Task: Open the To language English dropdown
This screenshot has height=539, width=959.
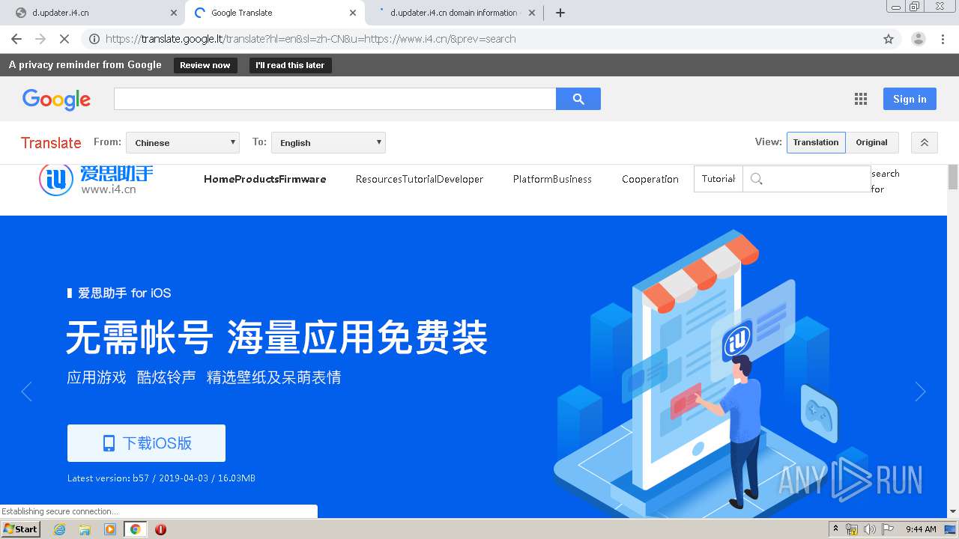Action: [x=328, y=142]
